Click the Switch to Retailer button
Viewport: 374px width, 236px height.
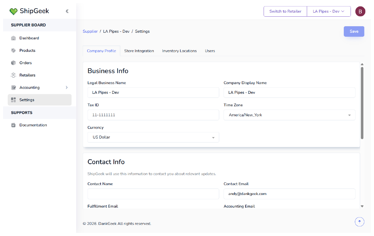tap(285, 11)
